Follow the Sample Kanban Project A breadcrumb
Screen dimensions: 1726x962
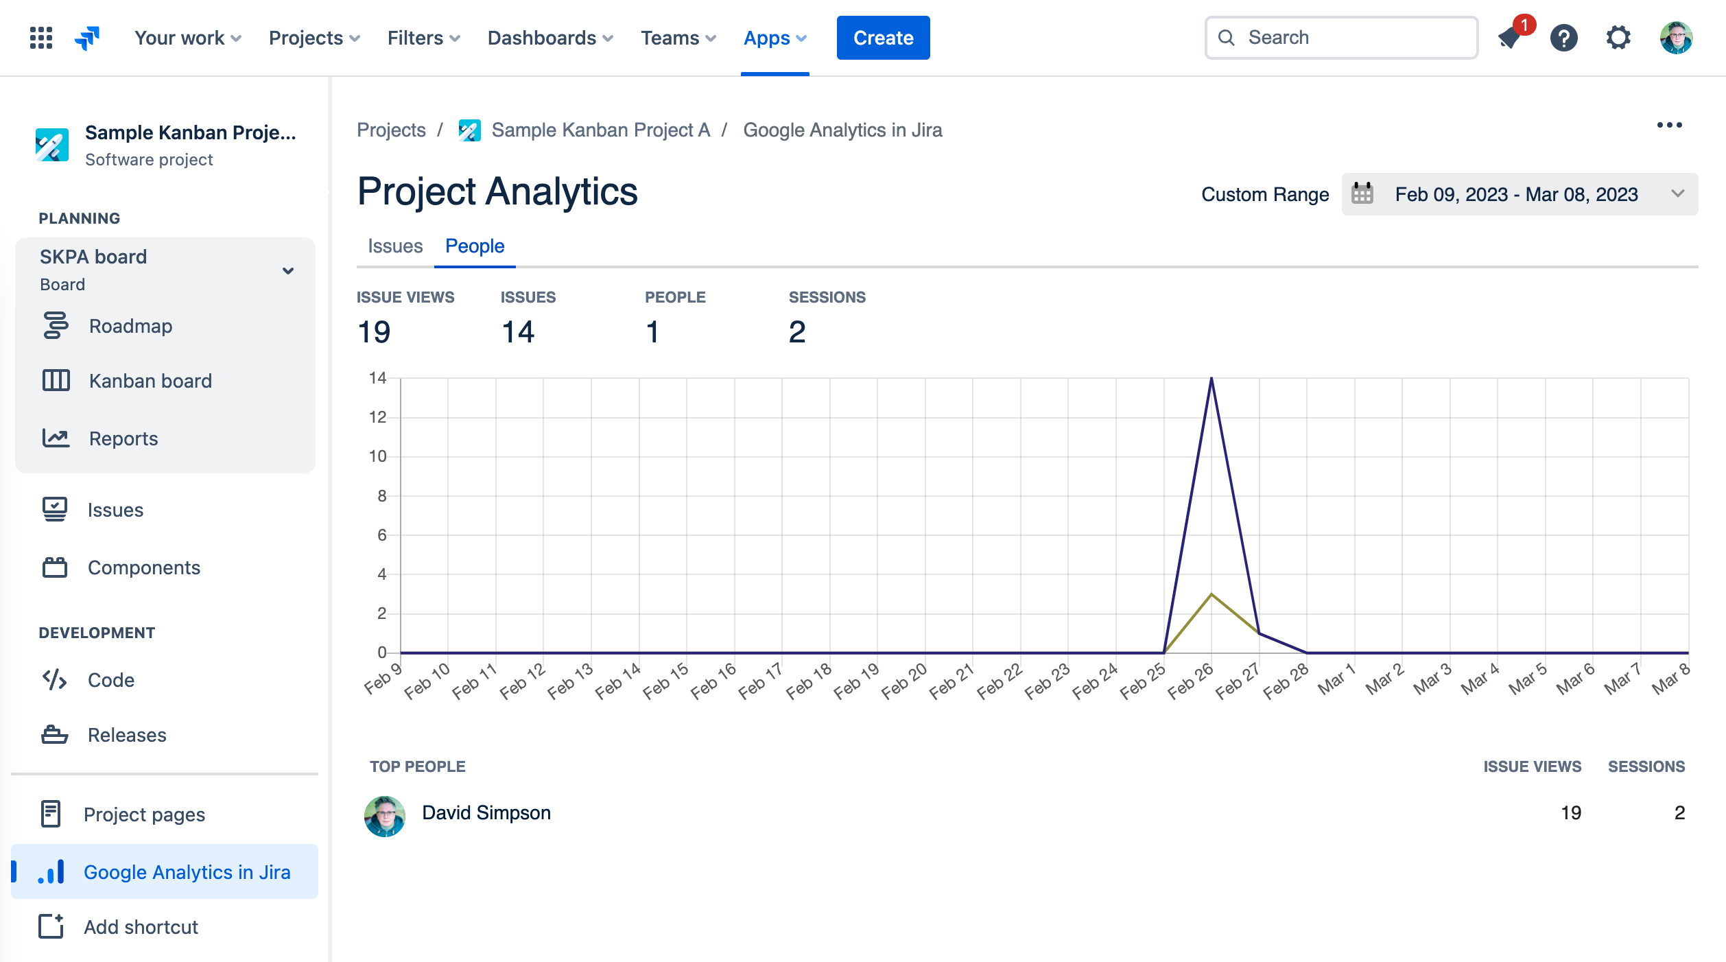pyautogui.click(x=600, y=130)
